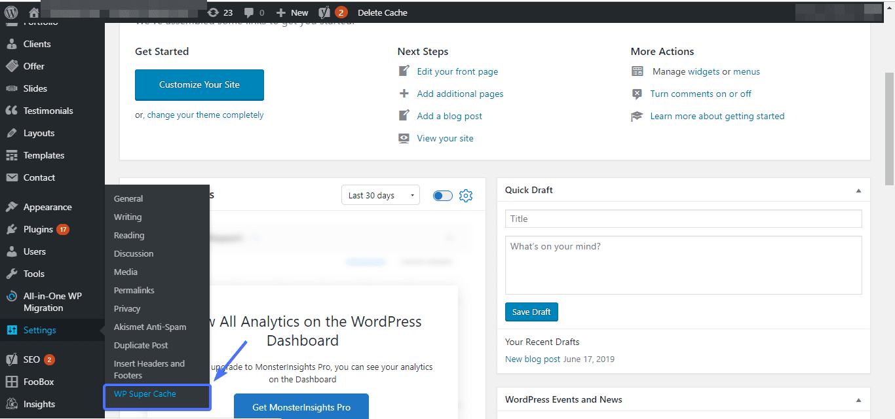The width and height of the screenshot is (895, 419).
Task: Click the Save Draft button
Action: pyautogui.click(x=531, y=312)
